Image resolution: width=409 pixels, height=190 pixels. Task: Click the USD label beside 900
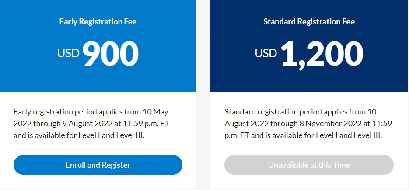point(68,54)
